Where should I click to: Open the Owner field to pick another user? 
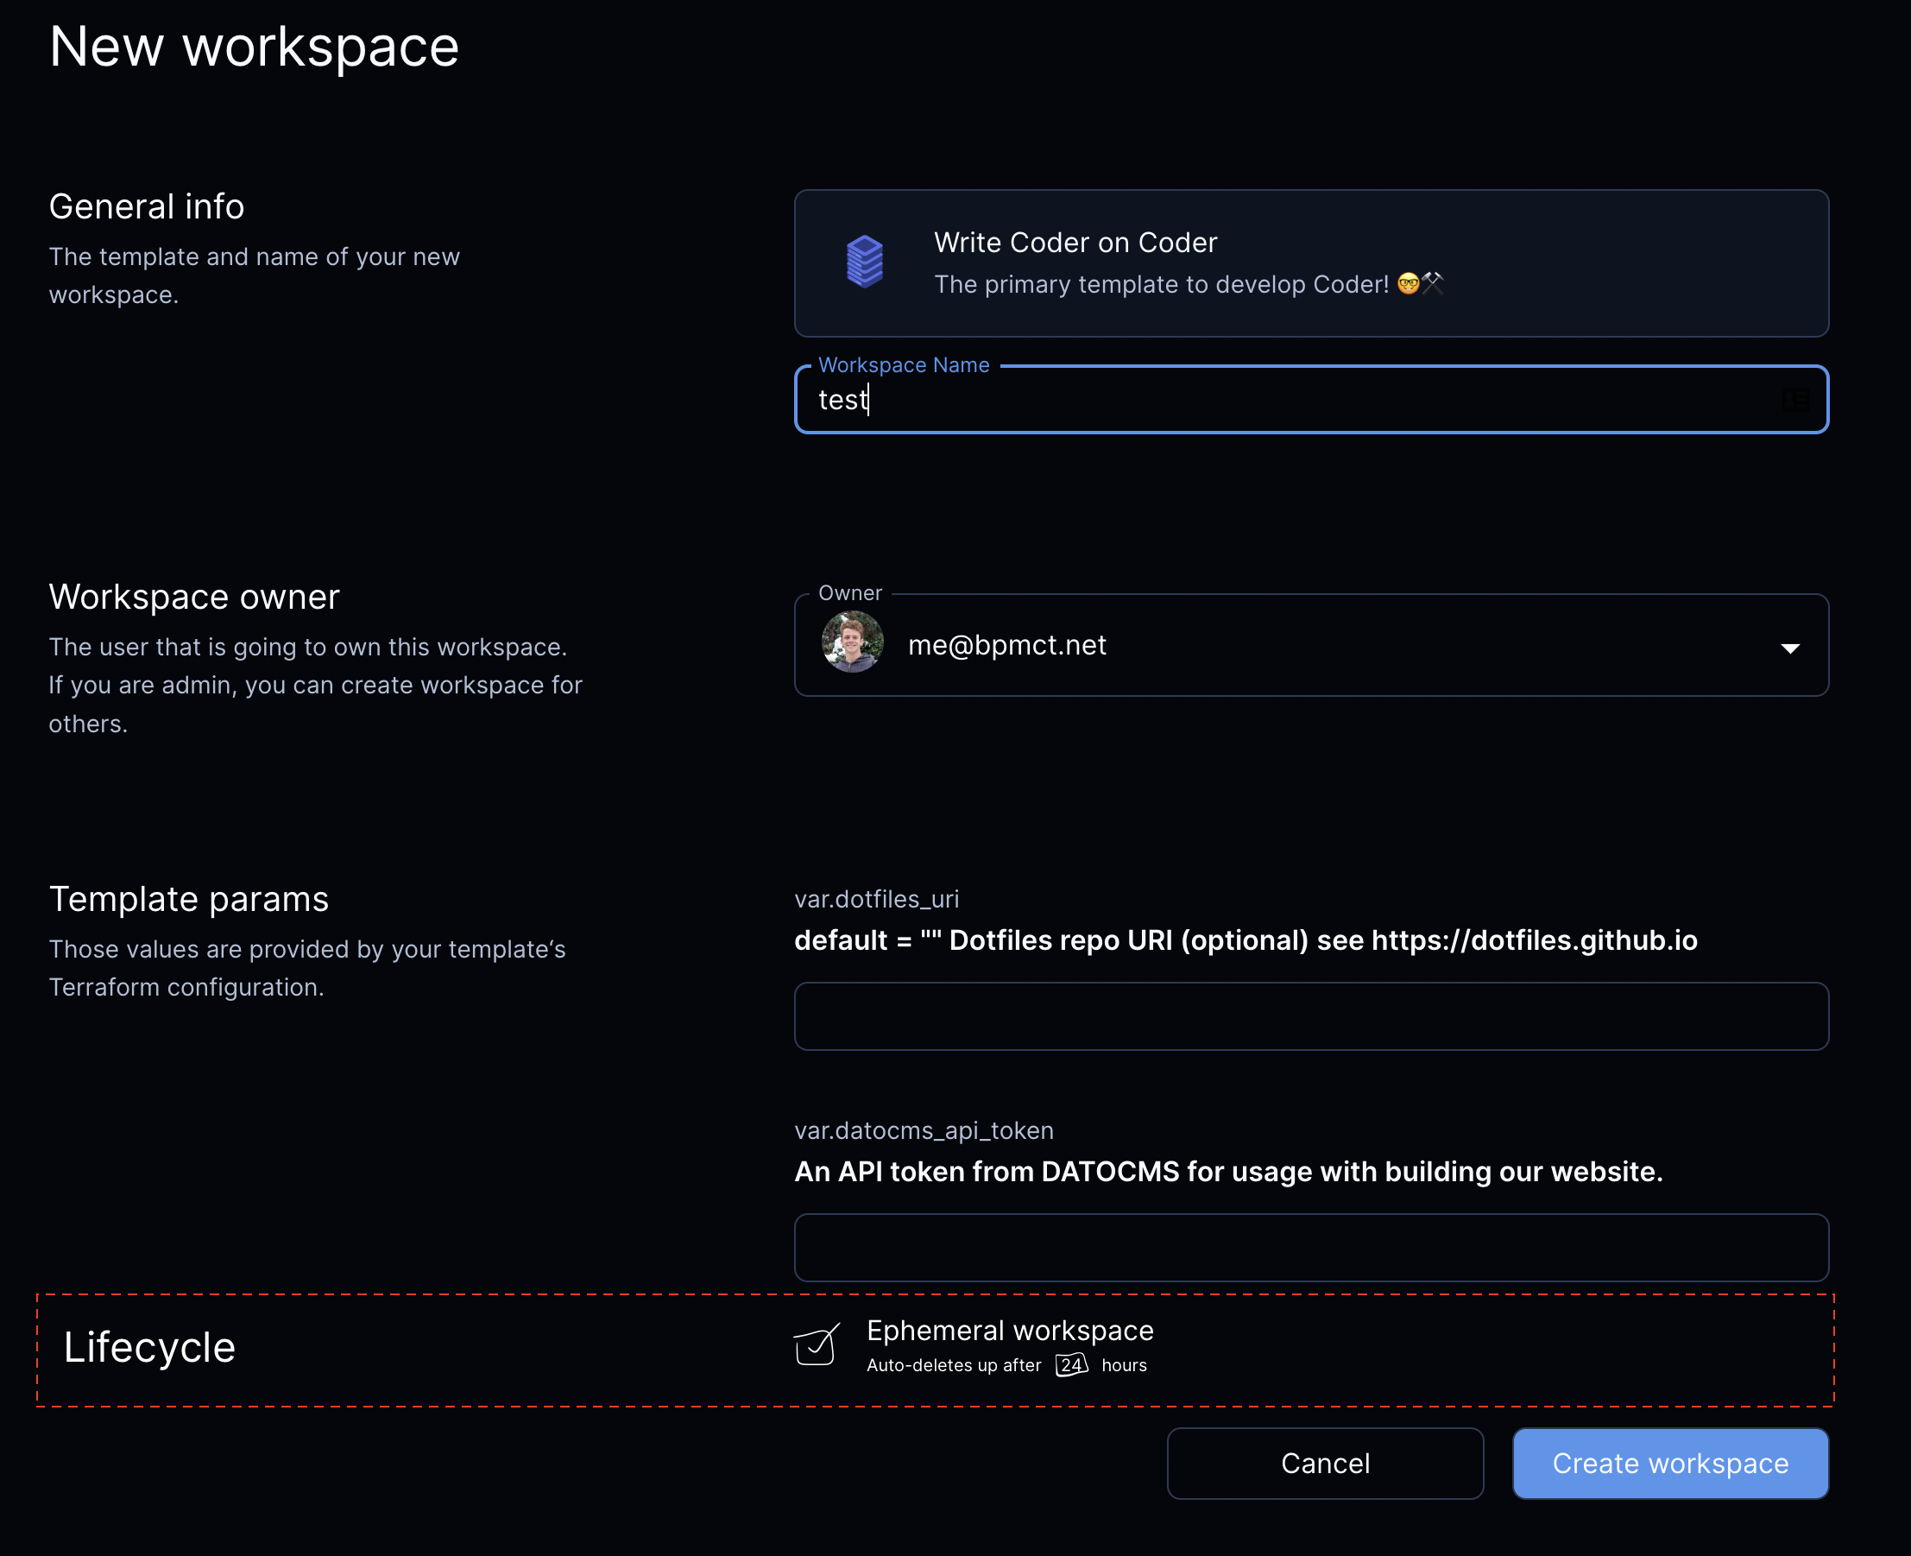click(1311, 645)
